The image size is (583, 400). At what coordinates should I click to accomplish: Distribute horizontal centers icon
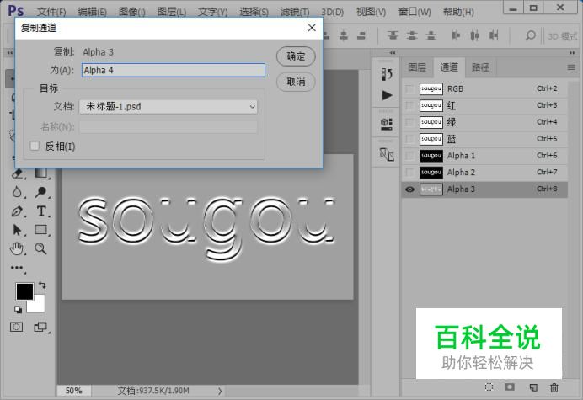pos(474,35)
